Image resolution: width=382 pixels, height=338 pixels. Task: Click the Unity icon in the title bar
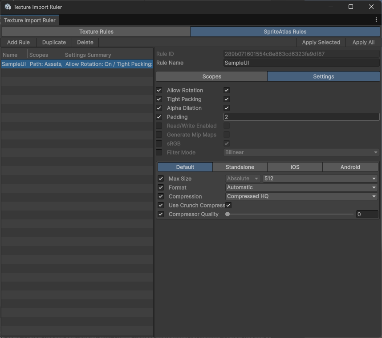8,7
